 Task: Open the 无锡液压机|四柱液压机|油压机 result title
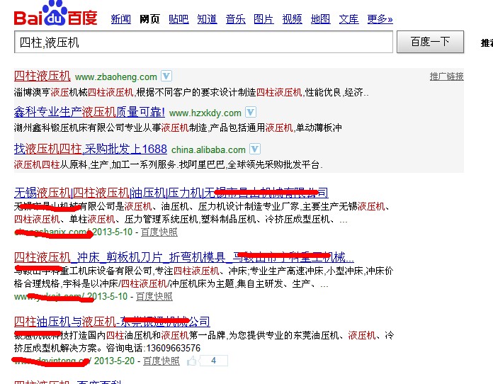pos(171,193)
